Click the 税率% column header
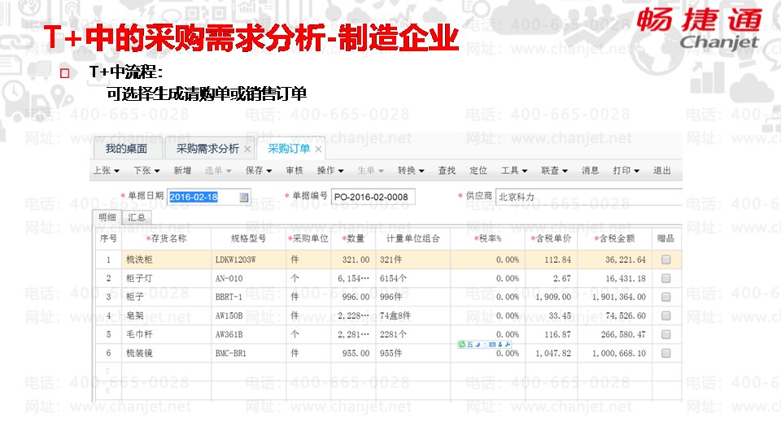Image resolution: width=781 pixels, height=439 pixels. [487, 239]
